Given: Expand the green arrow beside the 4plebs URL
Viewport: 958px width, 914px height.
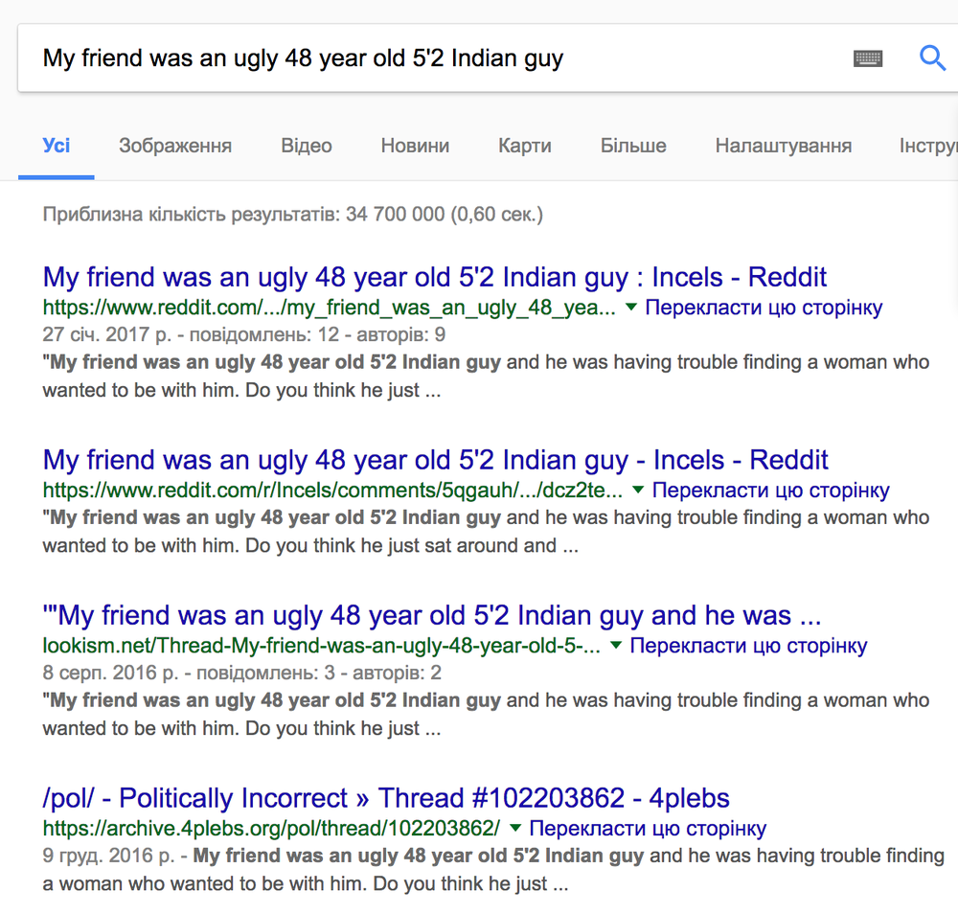Looking at the screenshot, I should [515, 829].
